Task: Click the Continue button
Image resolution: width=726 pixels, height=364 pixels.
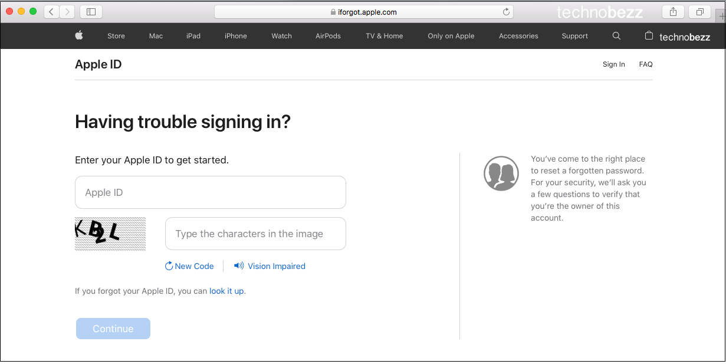Action: tap(113, 329)
